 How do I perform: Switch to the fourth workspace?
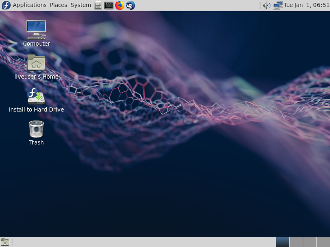[323, 242]
